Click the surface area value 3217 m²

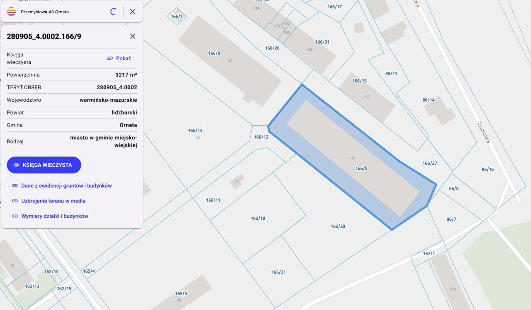coord(126,75)
